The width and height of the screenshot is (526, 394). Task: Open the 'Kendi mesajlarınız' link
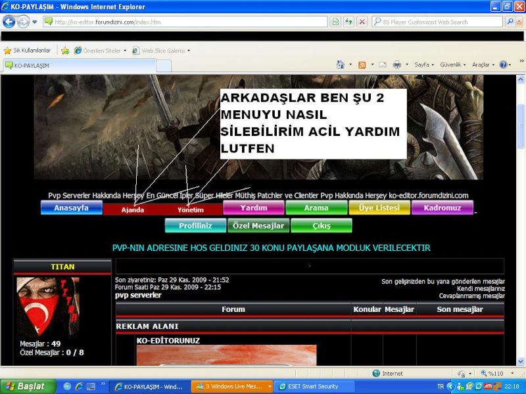(481, 288)
